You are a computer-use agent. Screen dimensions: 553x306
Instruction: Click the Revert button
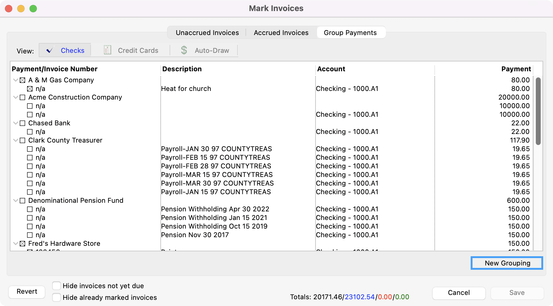pyautogui.click(x=27, y=292)
